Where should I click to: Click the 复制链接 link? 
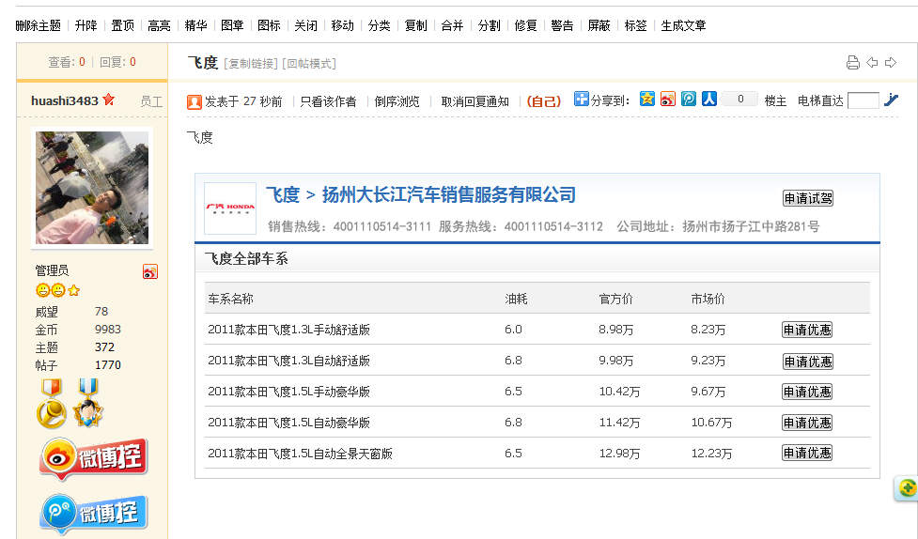[251, 64]
